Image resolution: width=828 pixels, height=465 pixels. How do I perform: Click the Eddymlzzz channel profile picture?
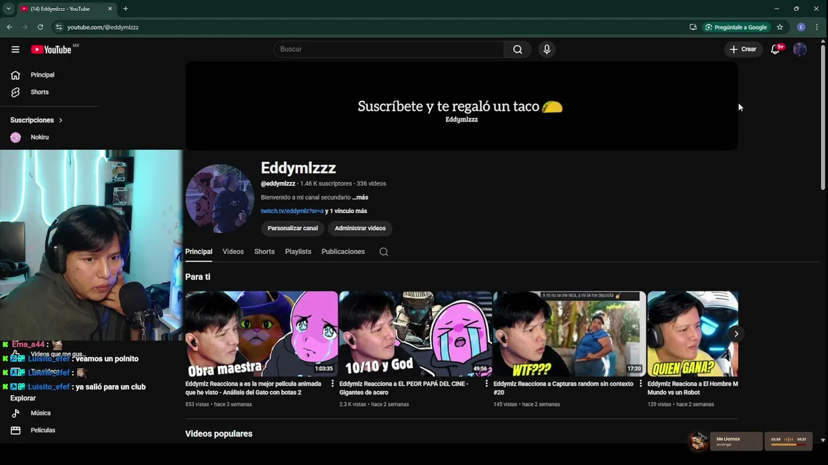coord(219,198)
